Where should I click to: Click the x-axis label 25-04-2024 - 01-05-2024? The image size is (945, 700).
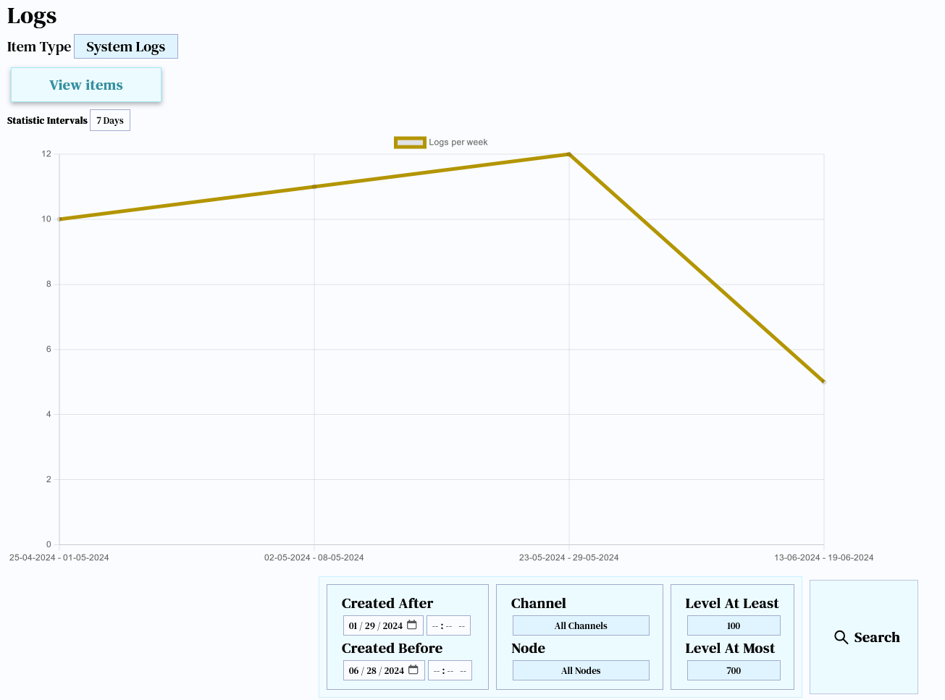[59, 557]
